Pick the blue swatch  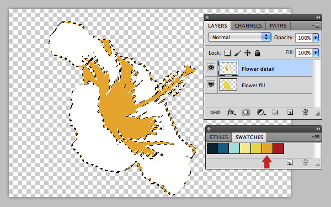223,148
